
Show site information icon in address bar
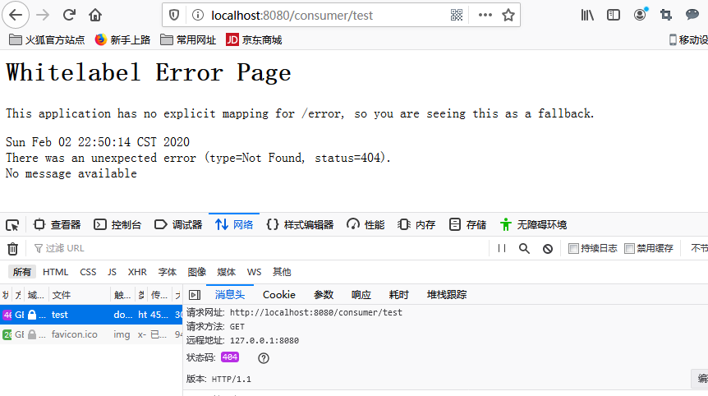point(198,15)
